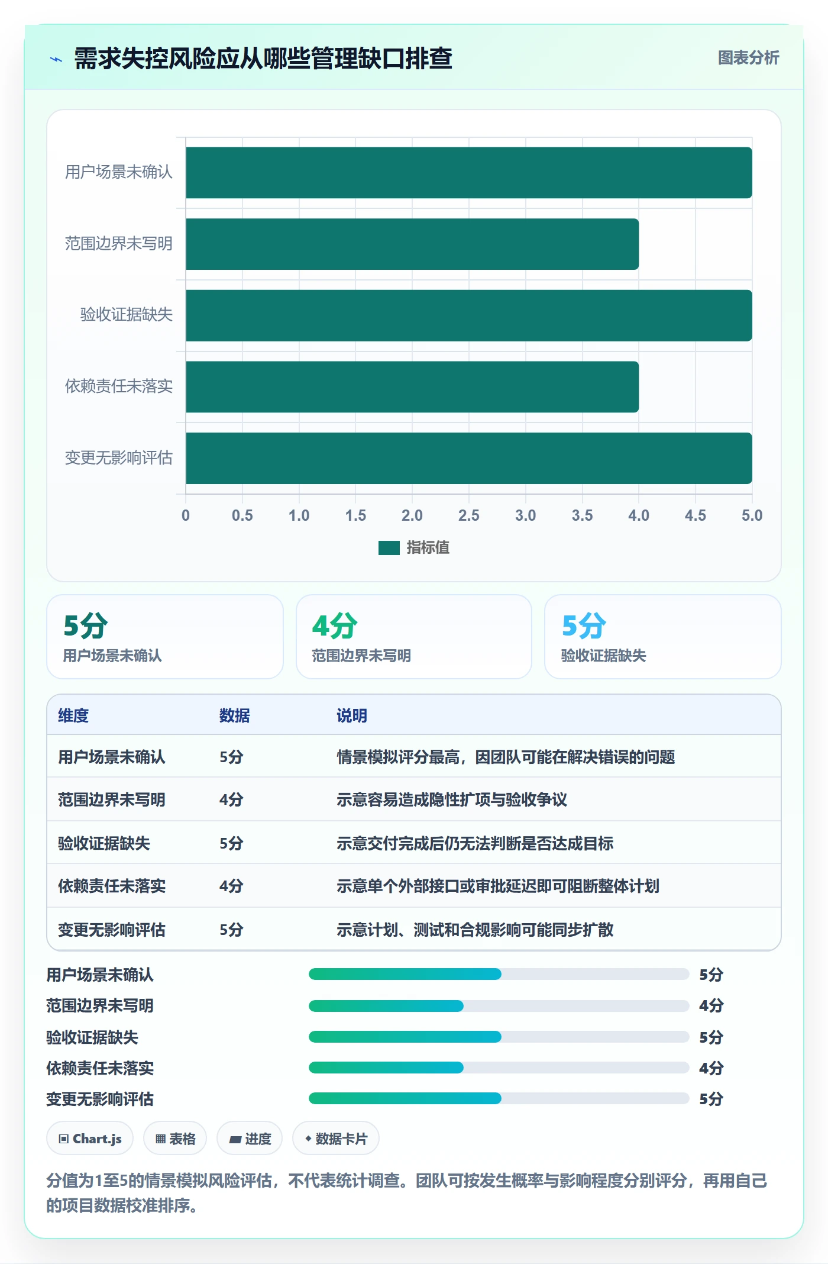Click the diamond icon in 数据卡片 chip

[x=308, y=1139]
